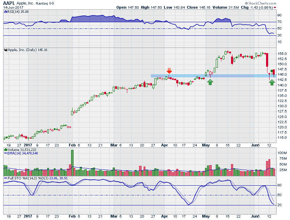Image resolution: width=290 pixels, height=220 pixels.
Task: Click the 75M volume axis label
Action: pyautogui.click(x=283, y=158)
